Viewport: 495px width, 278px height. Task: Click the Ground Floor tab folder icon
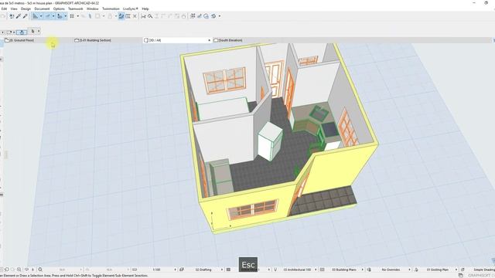click(x=7, y=40)
